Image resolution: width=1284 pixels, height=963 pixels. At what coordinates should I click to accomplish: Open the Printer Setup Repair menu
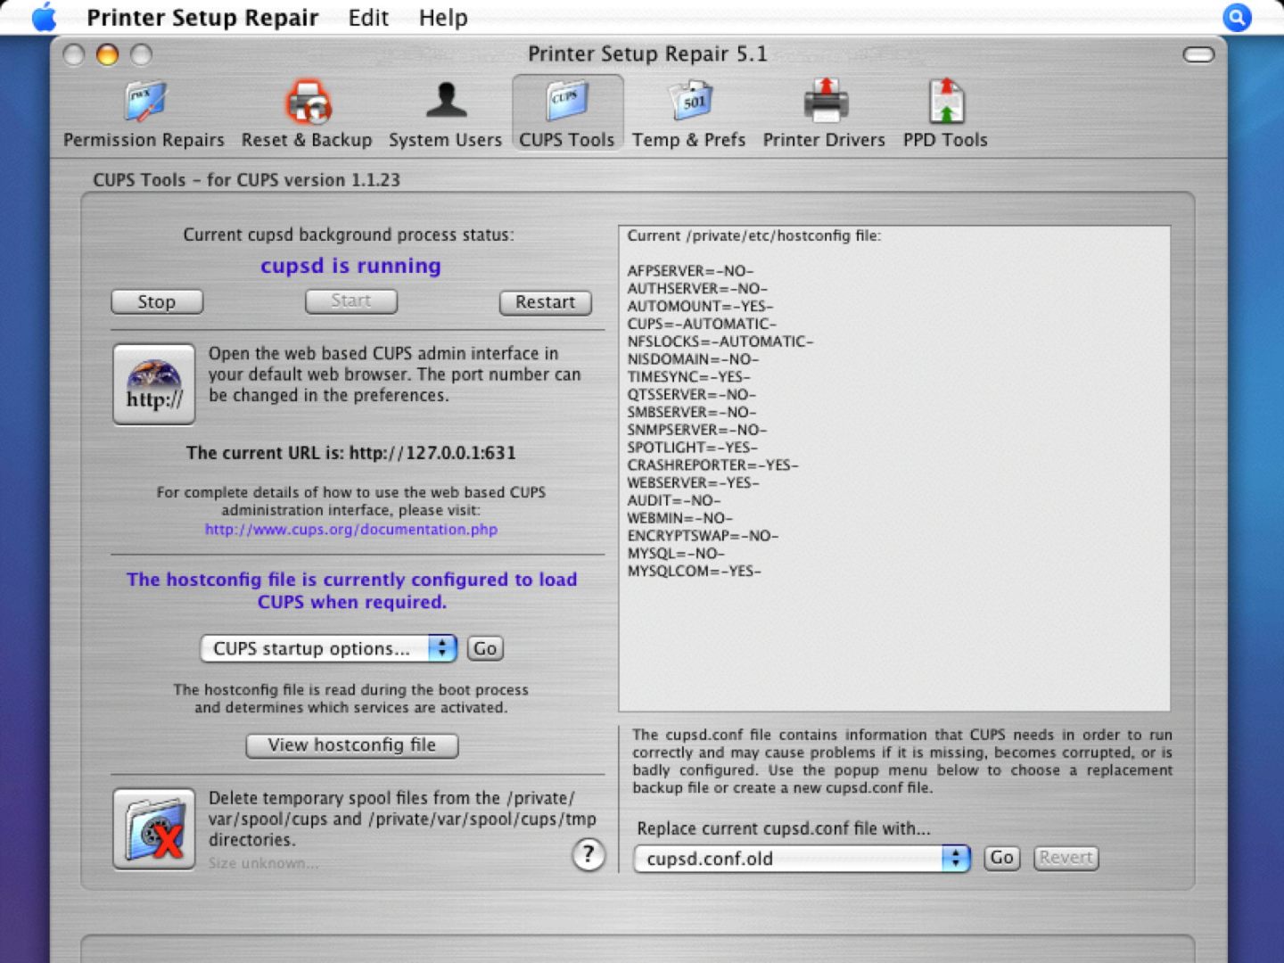click(202, 18)
